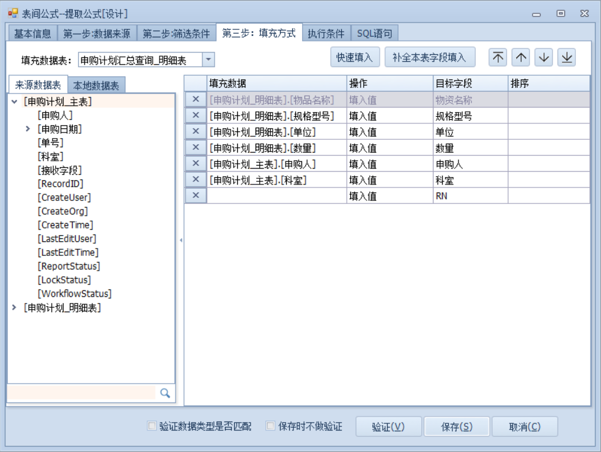Delete the 申购人 mapping row with X
The height and width of the screenshot is (452, 601).
tap(196, 163)
